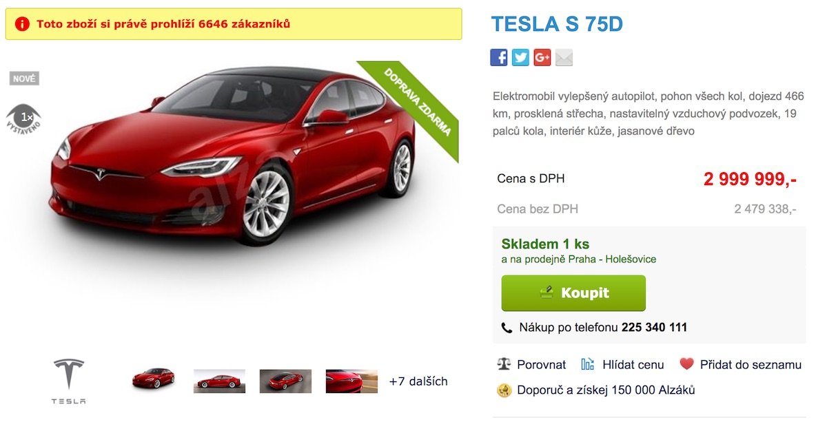Click the Tesla brand logo
The height and width of the screenshot is (422, 827).
click(x=68, y=381)
